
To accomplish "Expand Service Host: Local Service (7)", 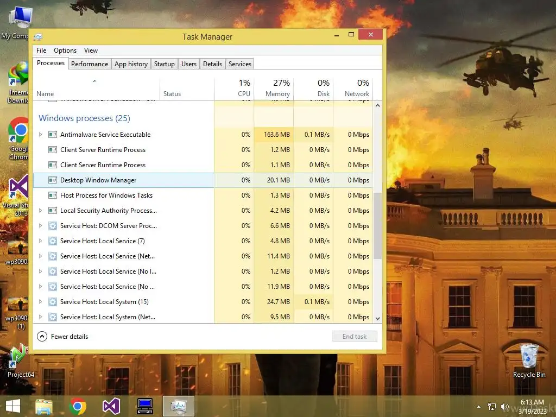I will (40, 241).
